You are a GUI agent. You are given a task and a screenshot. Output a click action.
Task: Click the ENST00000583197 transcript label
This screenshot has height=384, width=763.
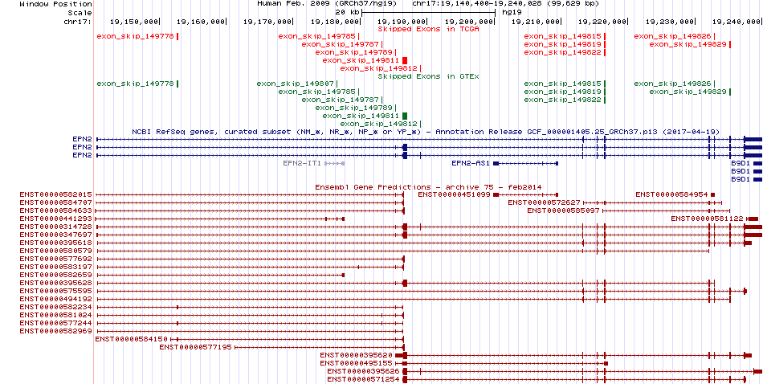click(x=56, y=267)
